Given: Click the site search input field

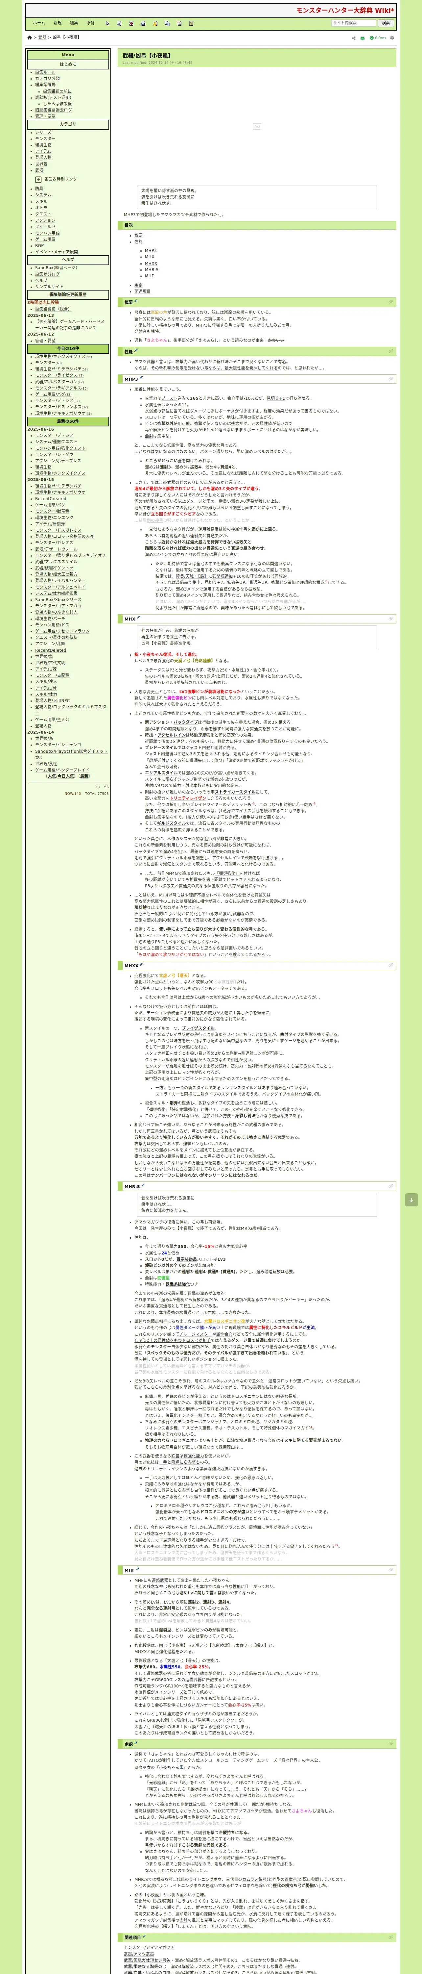Looking at the screenshot, I should pos(354,23).
